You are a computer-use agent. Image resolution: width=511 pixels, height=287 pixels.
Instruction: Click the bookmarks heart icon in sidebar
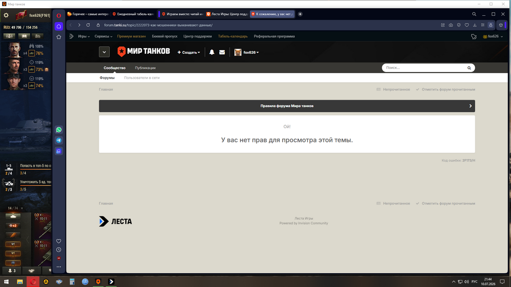(59, 241)
